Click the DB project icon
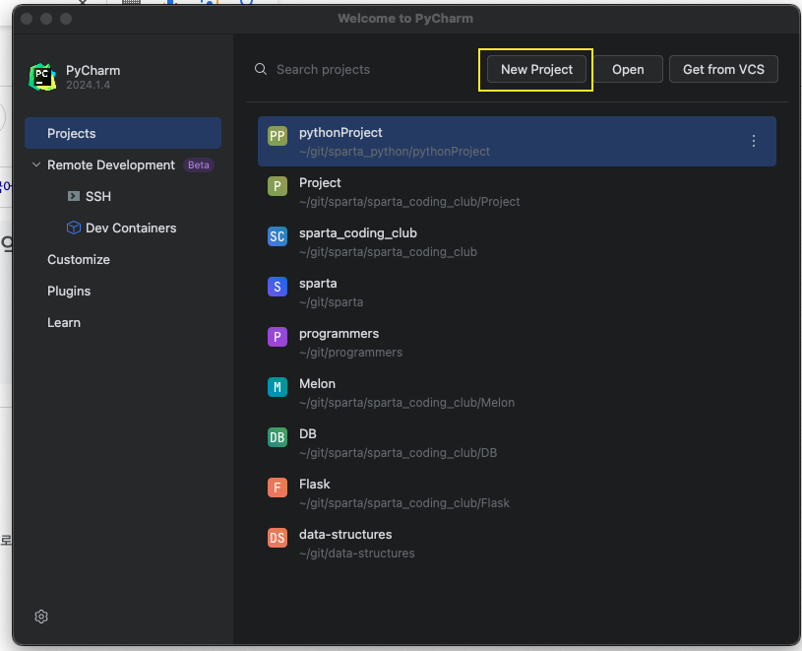 (278, 437)
